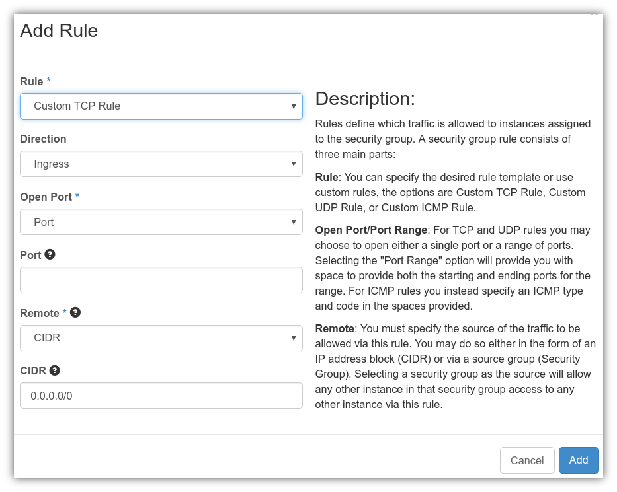
Task: Click the Add Rule dialog title
Action: coord(59,30)
